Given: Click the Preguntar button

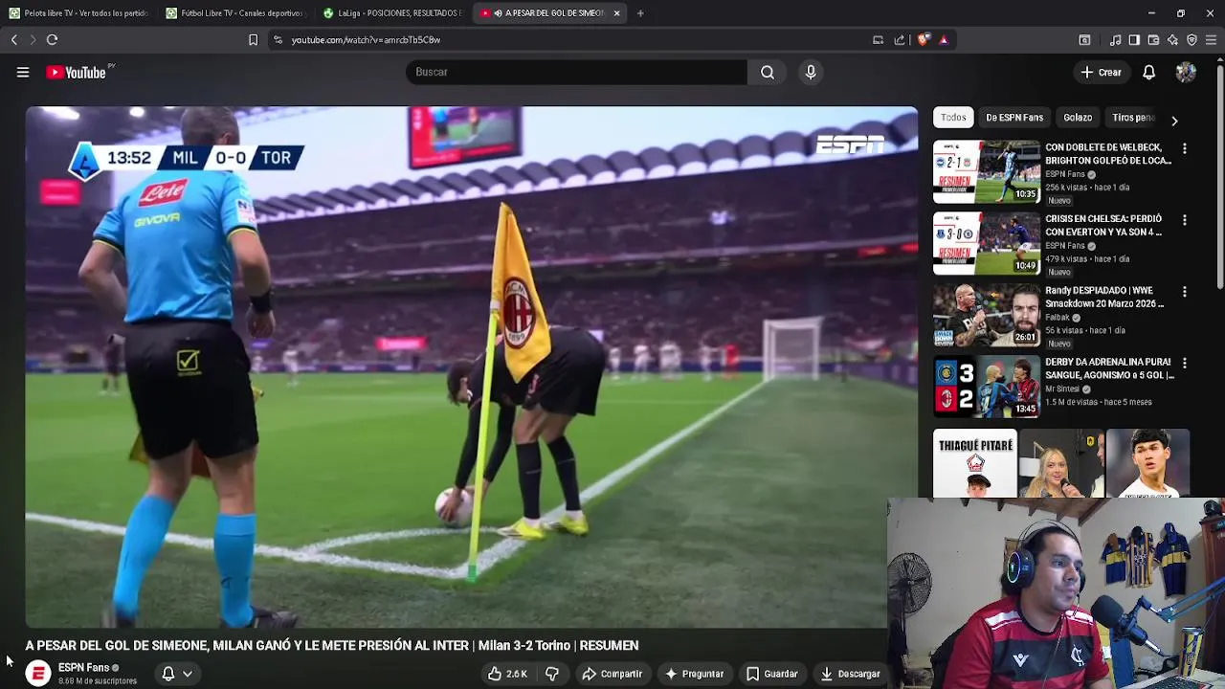Looking at the screenshot, I should (x=695, y=674).
